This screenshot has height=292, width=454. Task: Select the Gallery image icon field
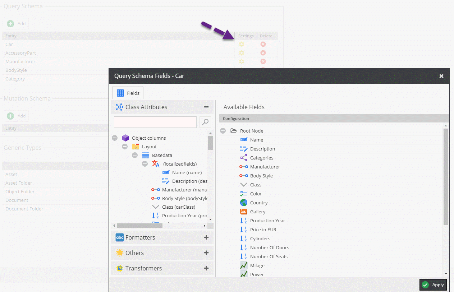coord(244,212)
